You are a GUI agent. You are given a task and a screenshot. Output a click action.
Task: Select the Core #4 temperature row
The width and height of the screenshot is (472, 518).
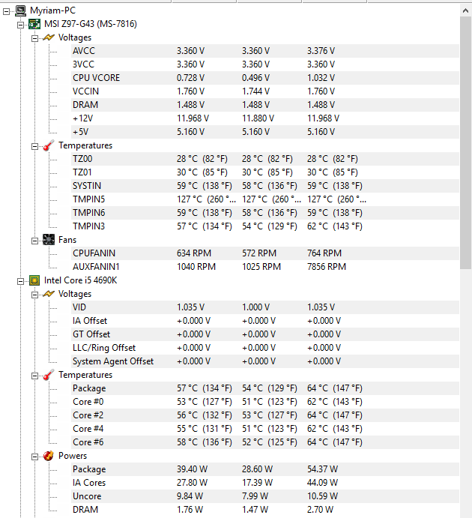[x=265, y=429]
